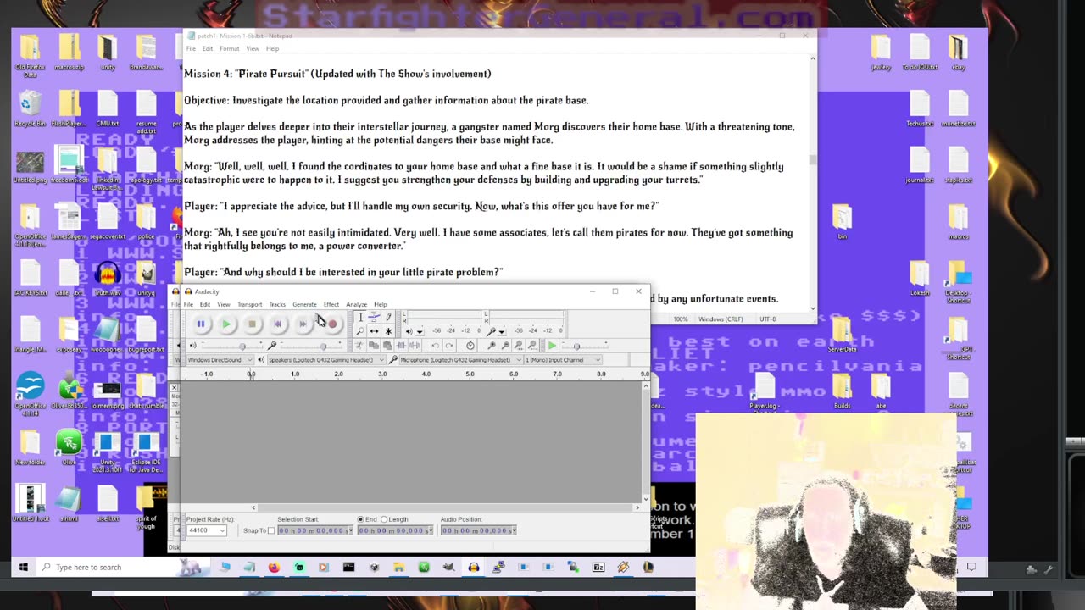The height and width of the screenshot is (610, 1085).
Task: Select the Selection (I-beam) tool
Action: tap(361, 317)
